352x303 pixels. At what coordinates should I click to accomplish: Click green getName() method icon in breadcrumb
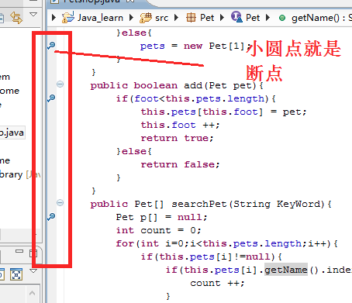[282, 18]
